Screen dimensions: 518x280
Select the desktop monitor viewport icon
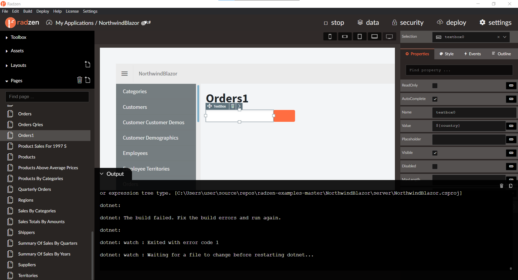click(389, 37)
